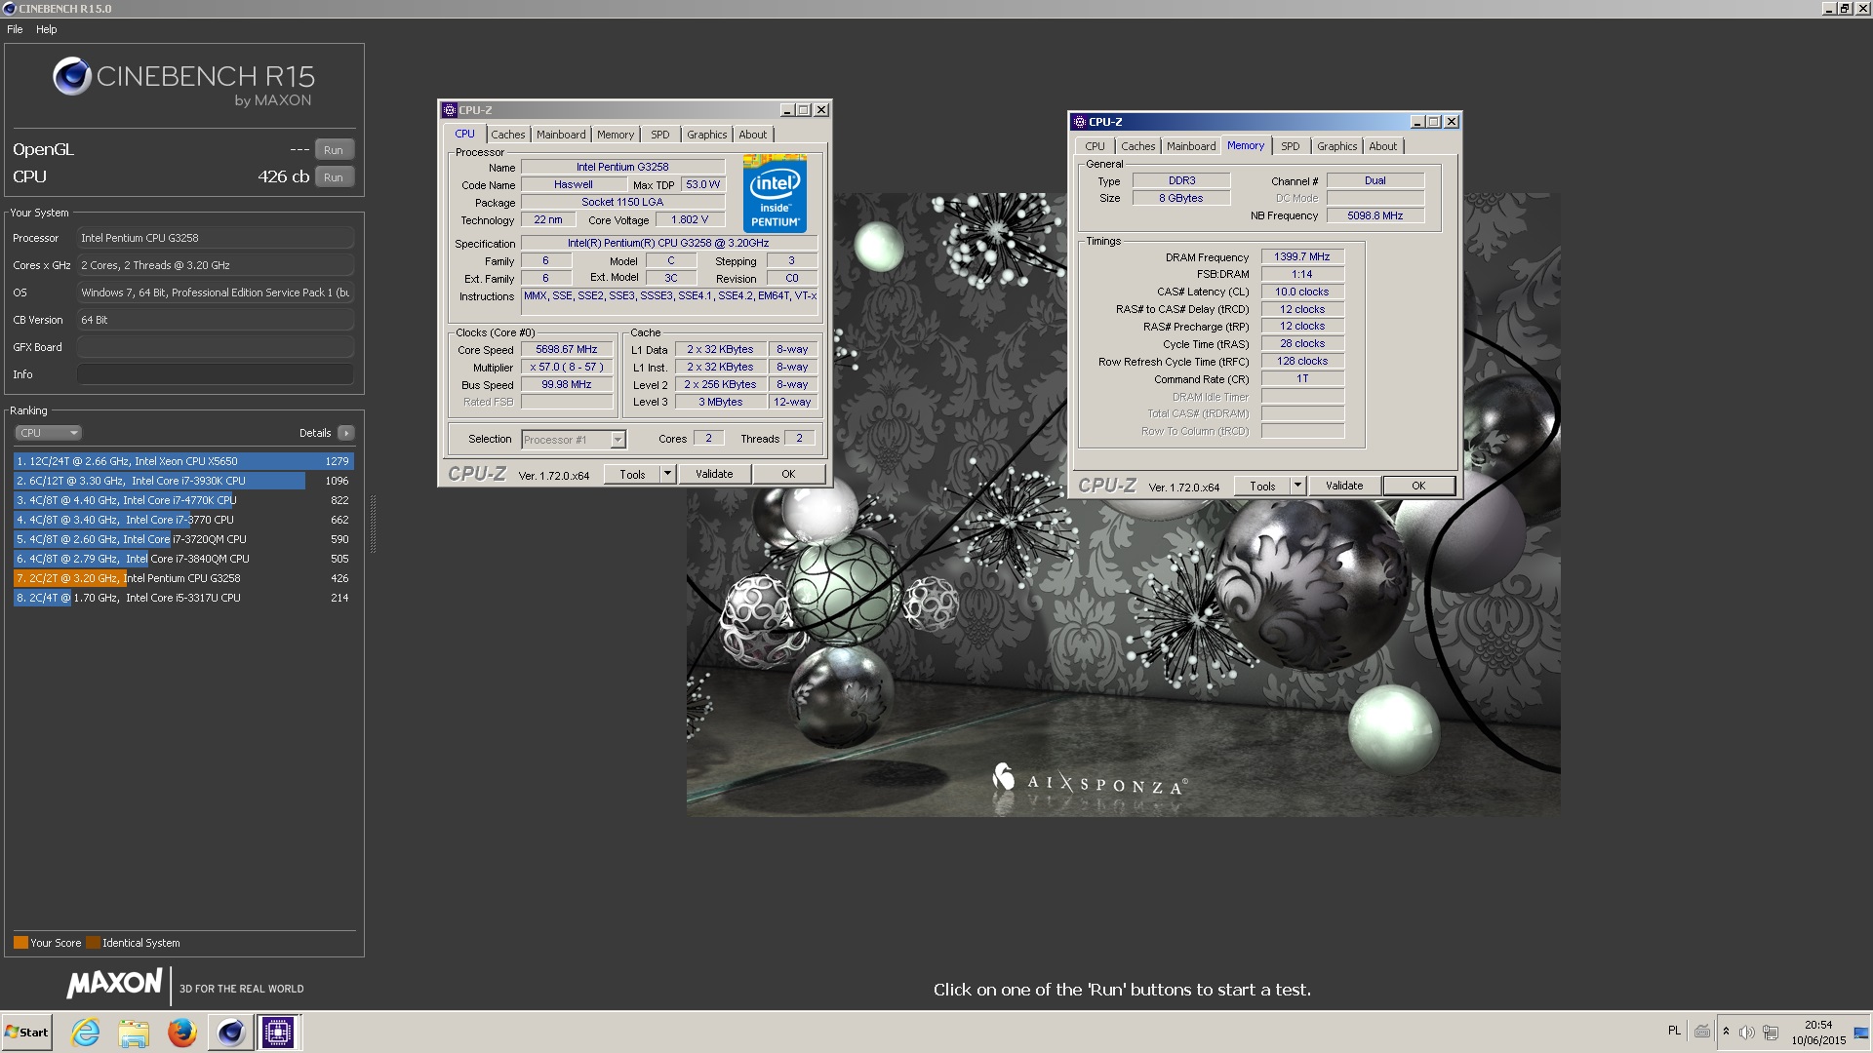
Task: Open Memory tab in left CPU-Z window
Action: tap(616, 135)
